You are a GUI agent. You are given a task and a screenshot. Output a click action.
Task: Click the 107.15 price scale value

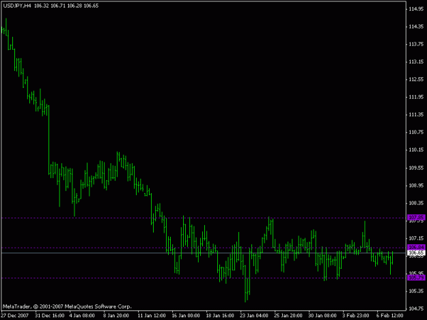pos(416,238)
